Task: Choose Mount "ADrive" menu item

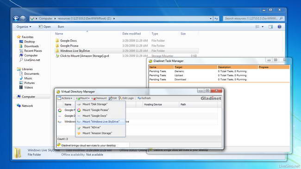Action: tap(100, 127)
